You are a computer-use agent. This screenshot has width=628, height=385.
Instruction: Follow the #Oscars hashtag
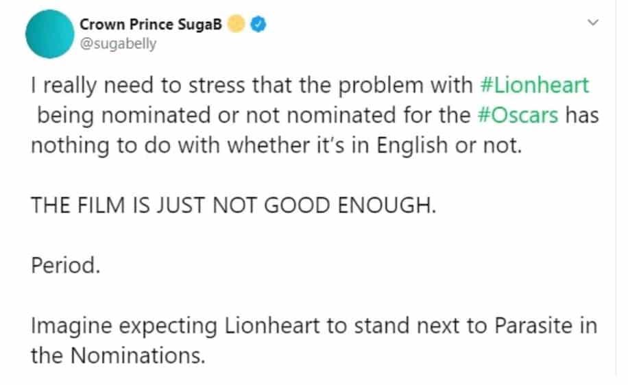pos(518,115)
